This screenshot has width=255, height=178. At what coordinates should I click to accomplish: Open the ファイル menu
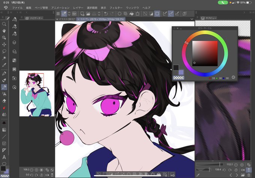pyautogui.click(x=17, y=7)
